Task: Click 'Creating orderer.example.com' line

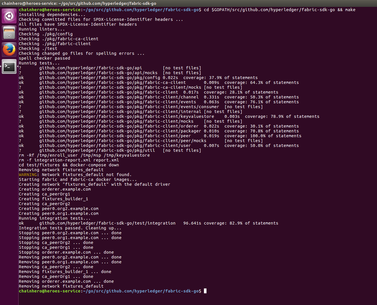Action: point(55,189)
